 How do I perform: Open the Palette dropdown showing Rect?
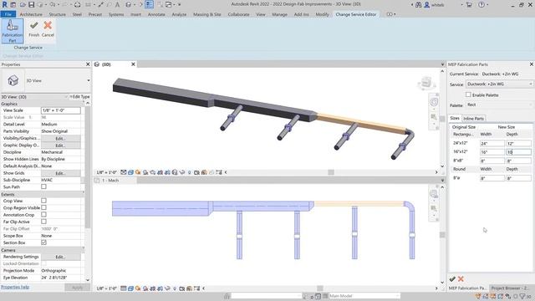[499, 105]
